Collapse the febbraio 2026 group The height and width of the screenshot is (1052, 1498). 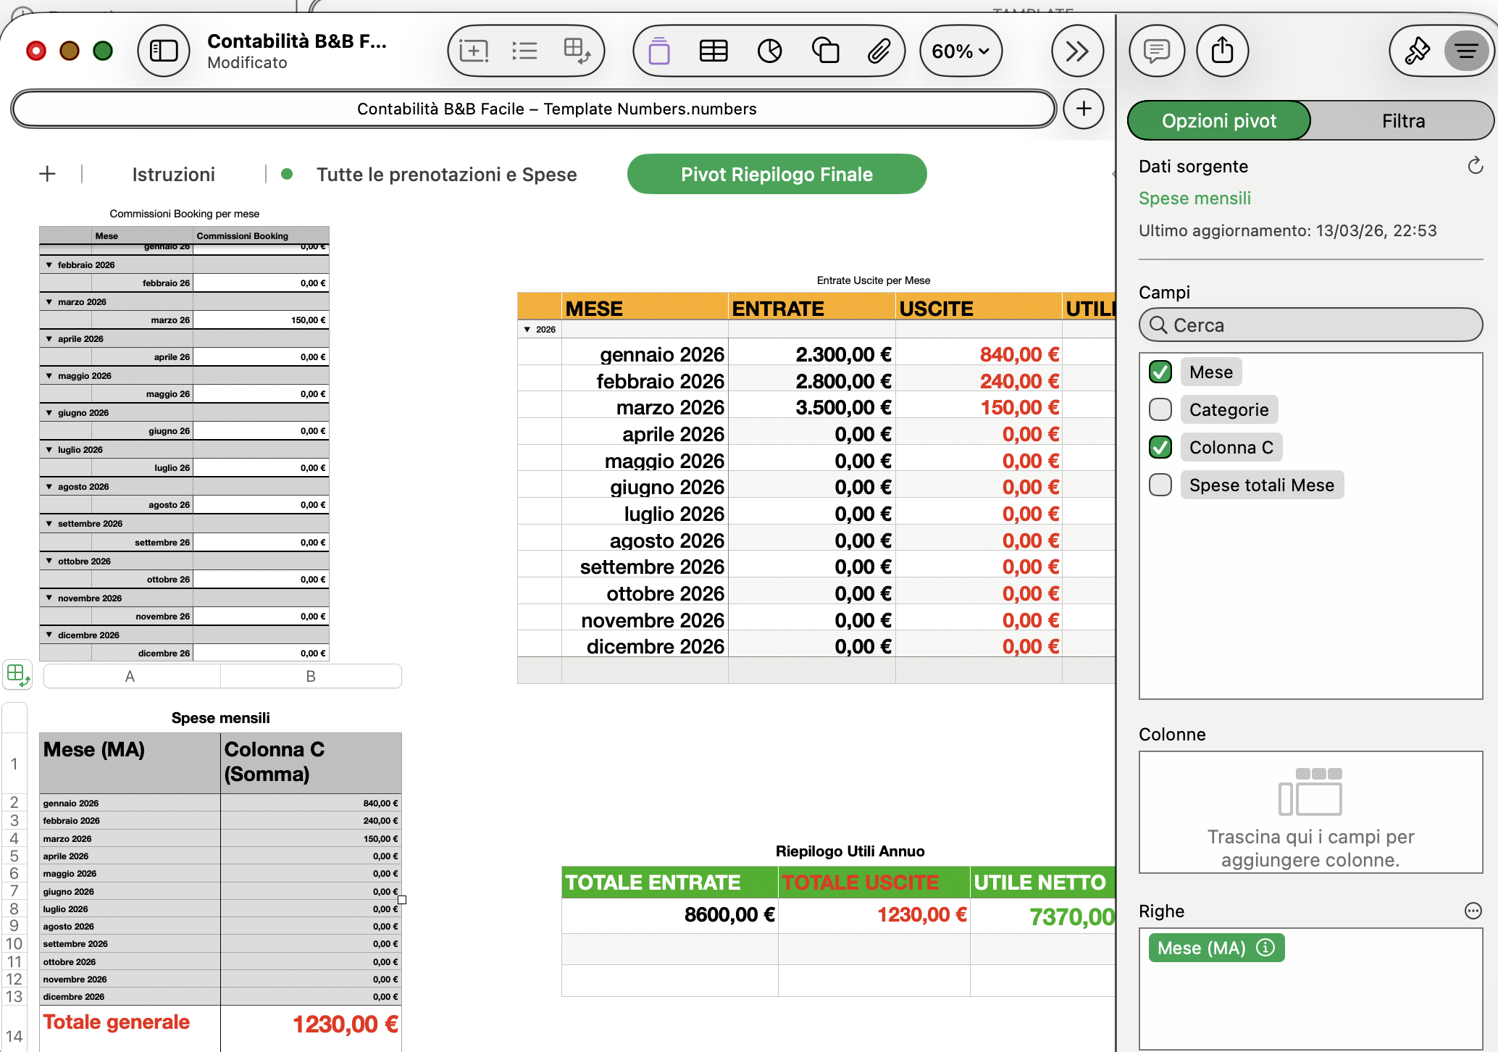[x=49, y=265]
